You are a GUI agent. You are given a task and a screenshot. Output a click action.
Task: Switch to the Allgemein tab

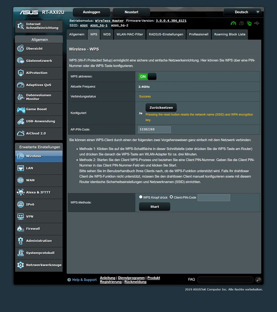(77, 34)
